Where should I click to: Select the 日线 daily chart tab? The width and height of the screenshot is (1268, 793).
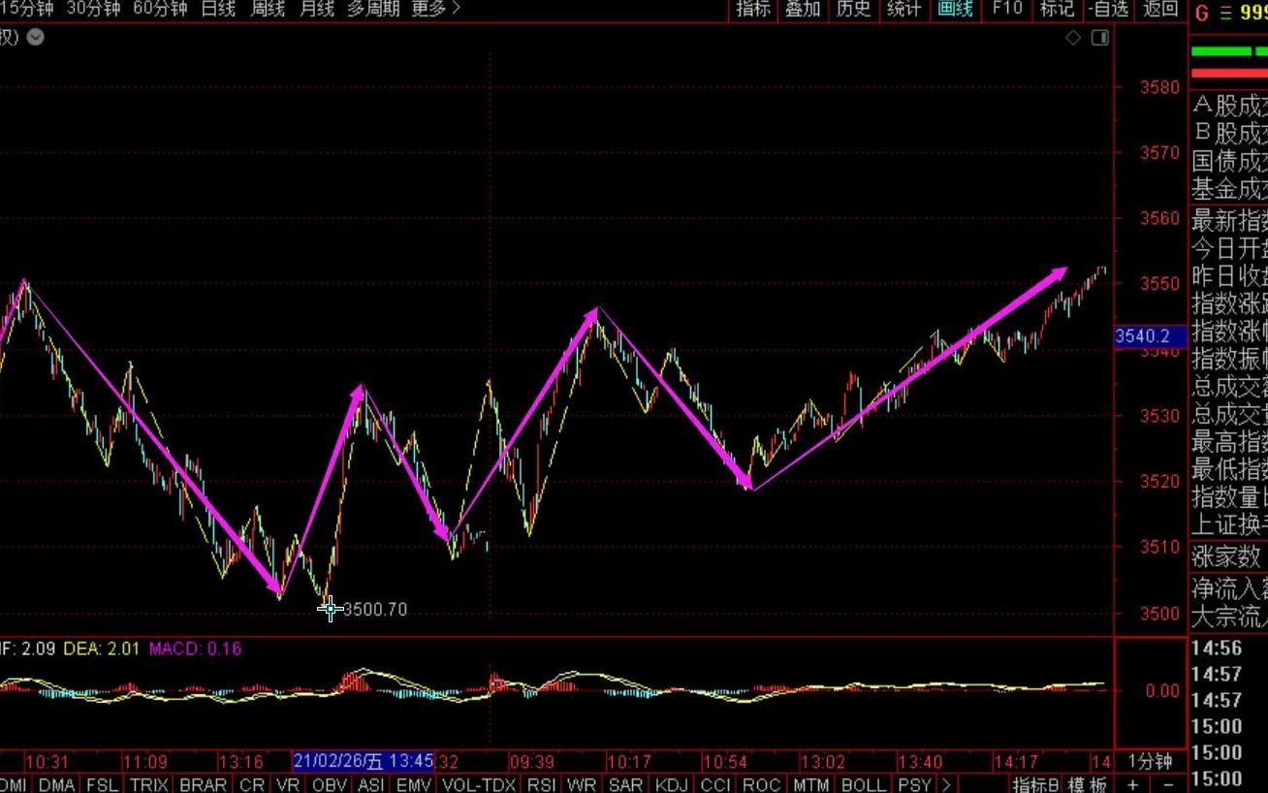[218, 9]
